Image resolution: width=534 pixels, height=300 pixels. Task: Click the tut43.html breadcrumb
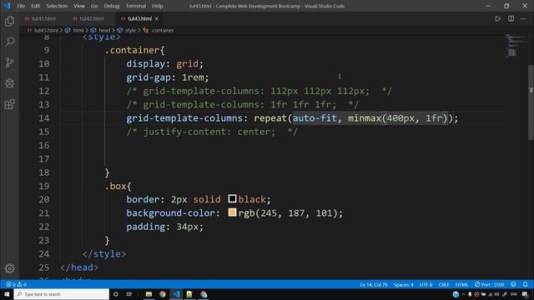click(46, 30)
